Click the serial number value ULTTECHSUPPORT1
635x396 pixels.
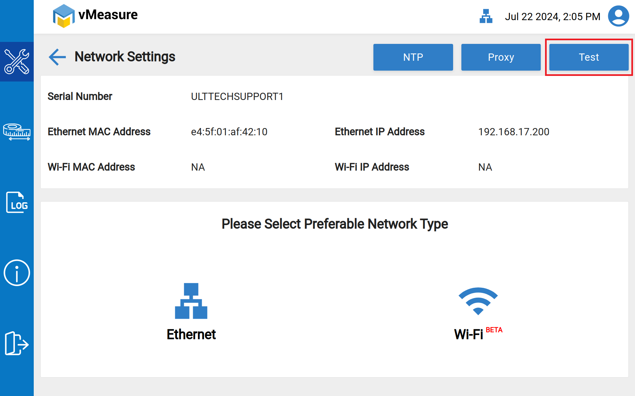237,96
